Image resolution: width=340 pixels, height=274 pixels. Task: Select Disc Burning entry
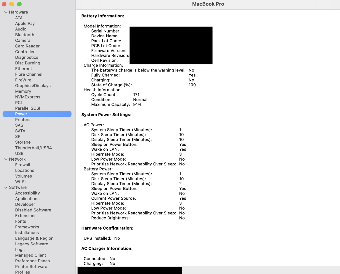pos(27,63)
